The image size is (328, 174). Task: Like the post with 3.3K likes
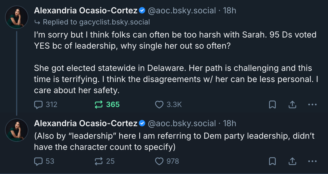click(159, 105)
